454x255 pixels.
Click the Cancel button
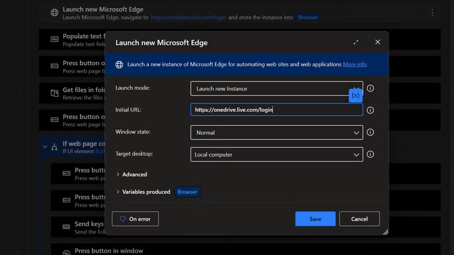359,219
